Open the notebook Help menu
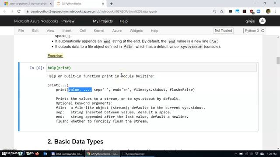The height and width of the screenshot is (157, 280). pos(154,31)
